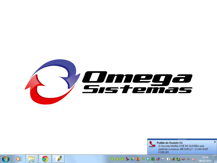
Task: Open the clock showing 11:14
Action: click(205, 159)
